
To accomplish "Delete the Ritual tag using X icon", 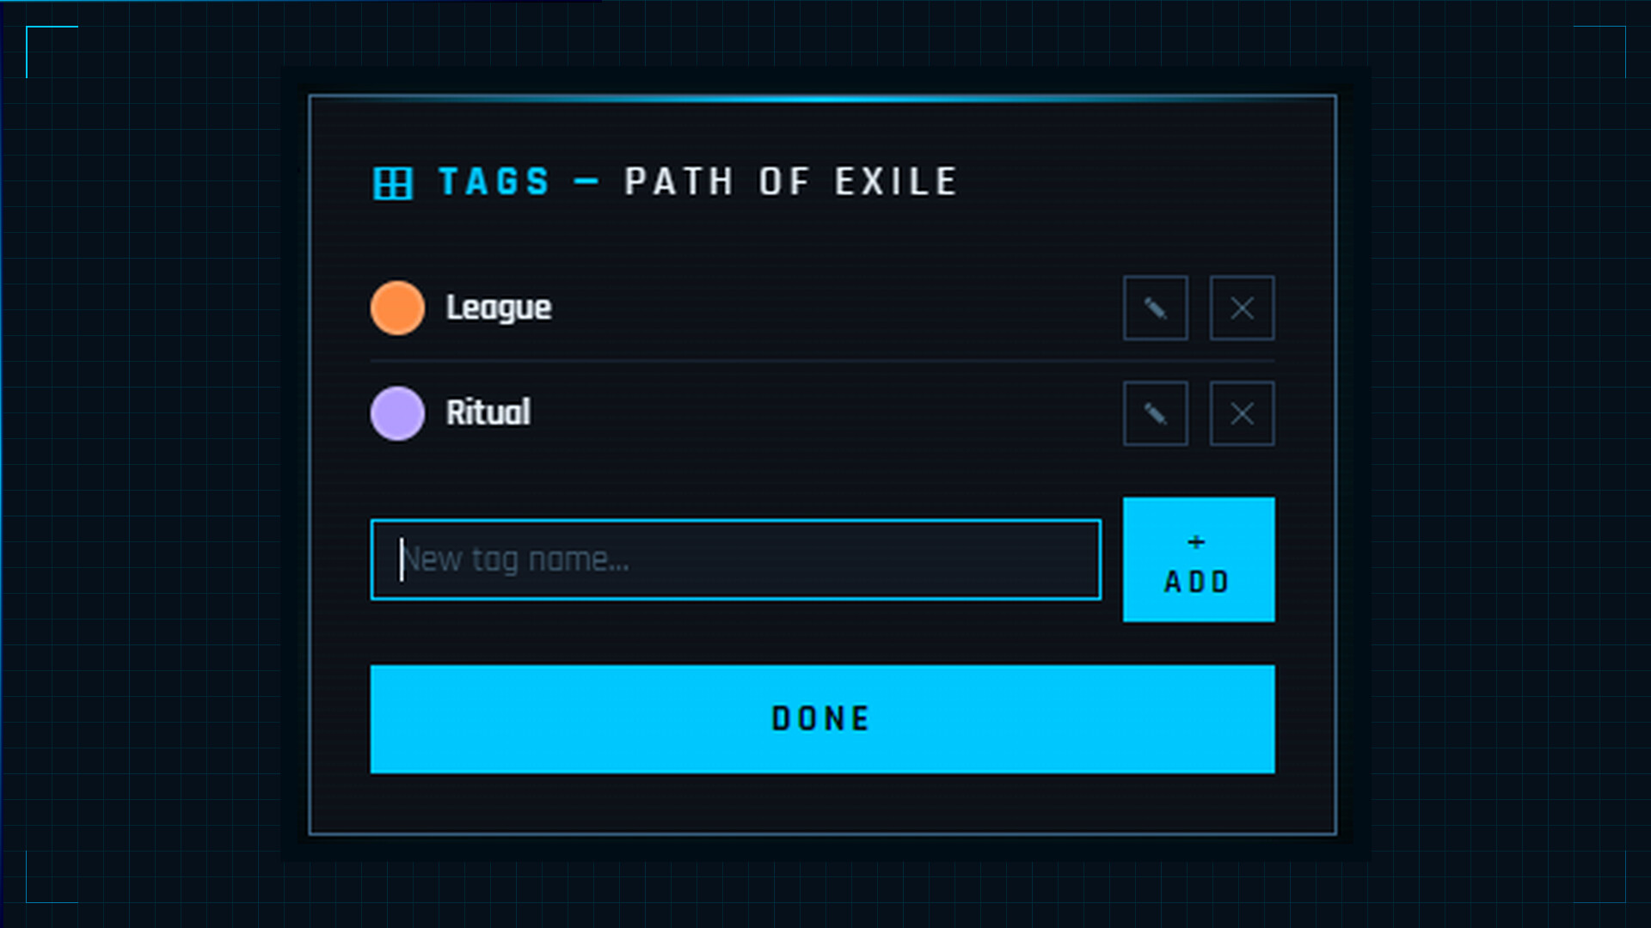I will pos(1242,413).
